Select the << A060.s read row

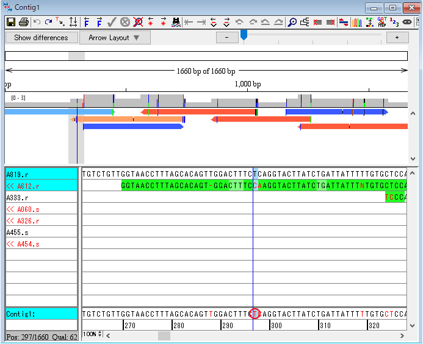click(42, 209)
